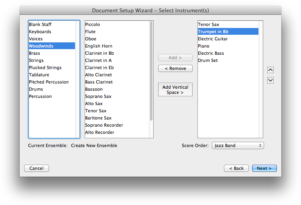The width and height of the screenshot is (301, 205).
Task: Open the Score Order dropdown
Action: (x=238, y=145)
